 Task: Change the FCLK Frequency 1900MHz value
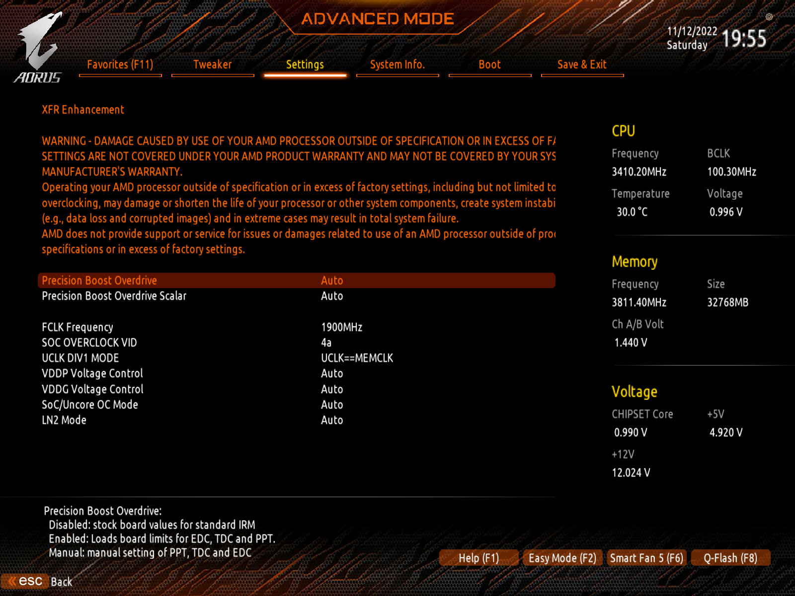click(x=342, y=327)
